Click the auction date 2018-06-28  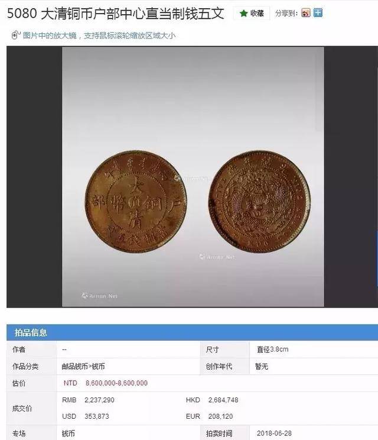(x=274, y=433)
